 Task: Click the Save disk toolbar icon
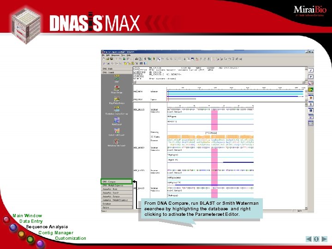click(112, 59)
